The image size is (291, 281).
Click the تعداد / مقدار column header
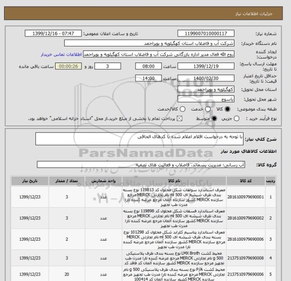tap(67, 181)
